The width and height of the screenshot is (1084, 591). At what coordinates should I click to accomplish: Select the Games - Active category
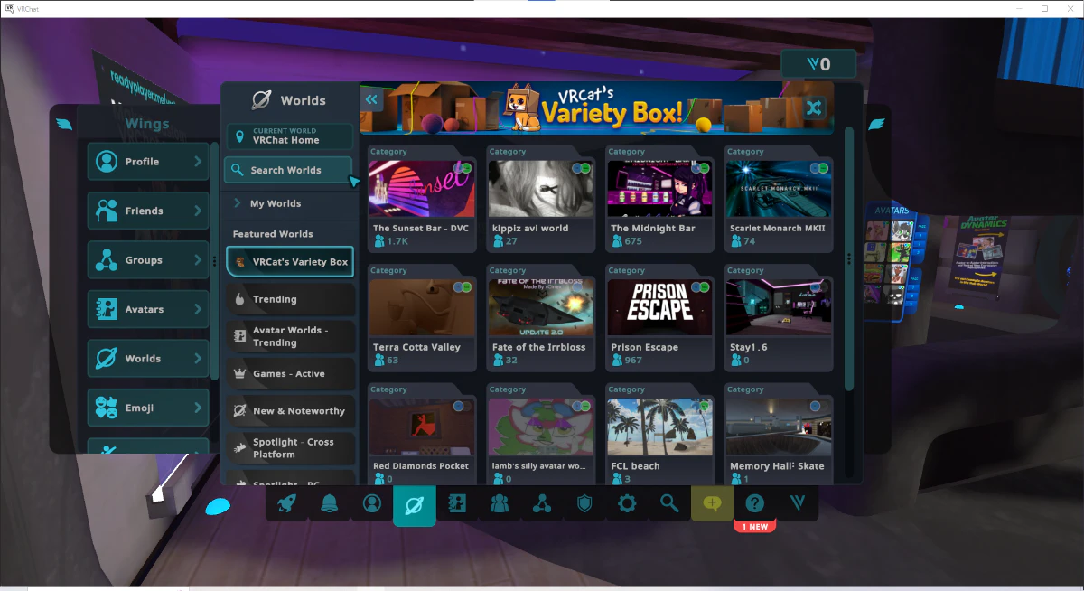[x=289, y=373]
